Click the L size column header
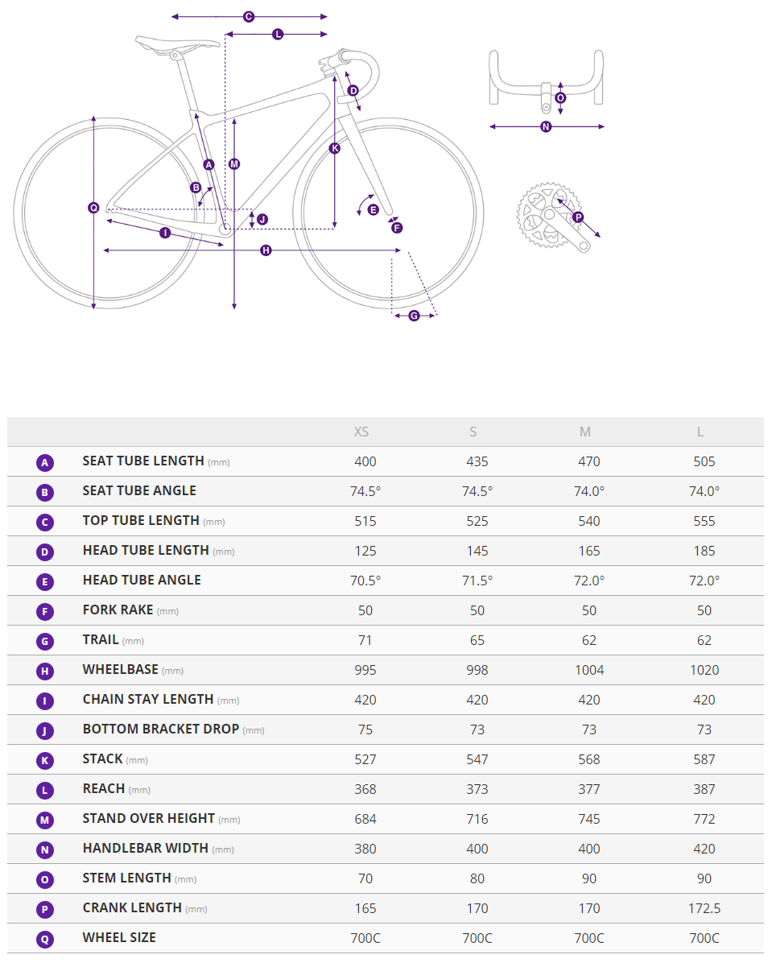 point(700,432)
